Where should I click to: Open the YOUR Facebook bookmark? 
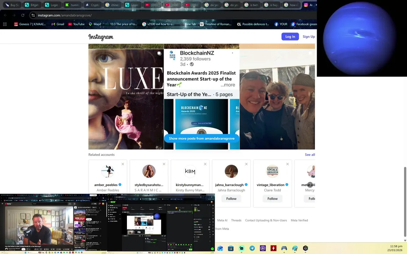pos(281,24)
